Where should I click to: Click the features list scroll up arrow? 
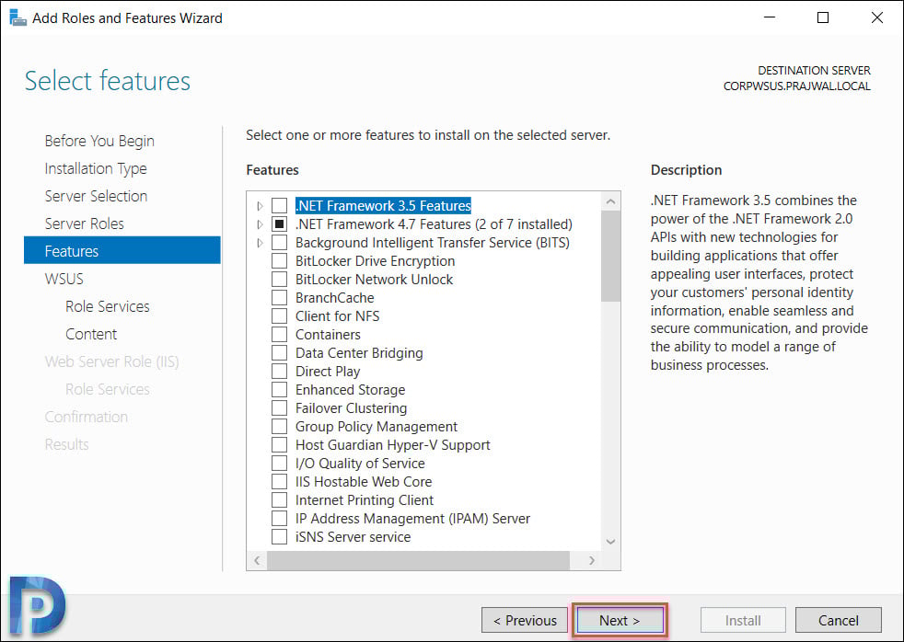point(610,201)
